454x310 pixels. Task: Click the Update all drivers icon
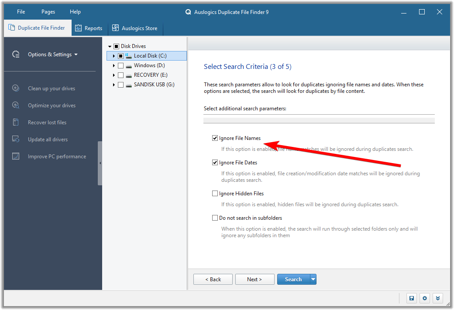click(16, 139)
